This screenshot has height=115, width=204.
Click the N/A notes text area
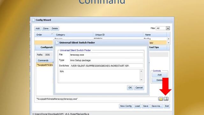click(99, 75)
